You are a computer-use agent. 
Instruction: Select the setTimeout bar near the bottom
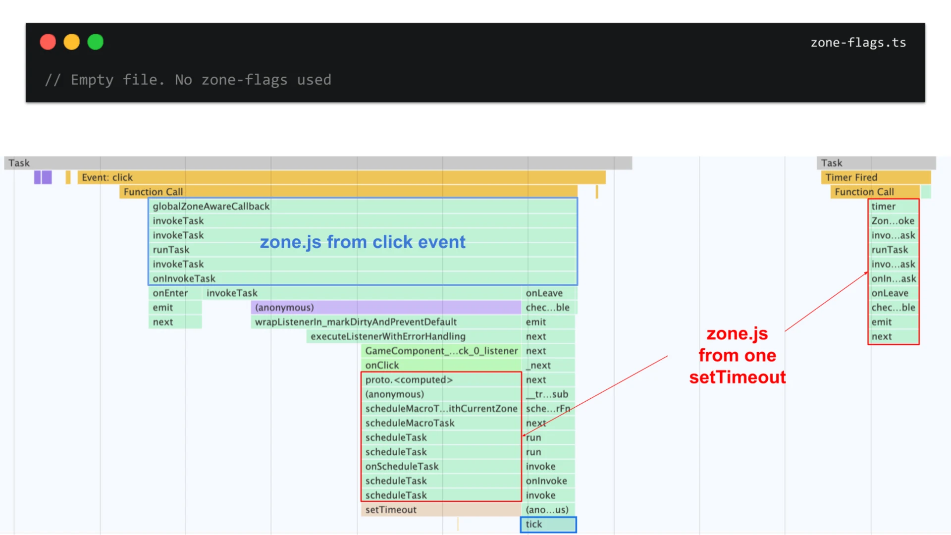[391, 509]
